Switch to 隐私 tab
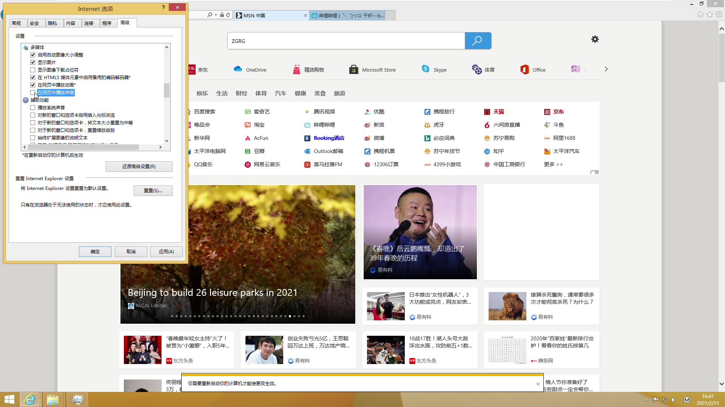This screenshot has height=407, width=725. pos(52,23)
